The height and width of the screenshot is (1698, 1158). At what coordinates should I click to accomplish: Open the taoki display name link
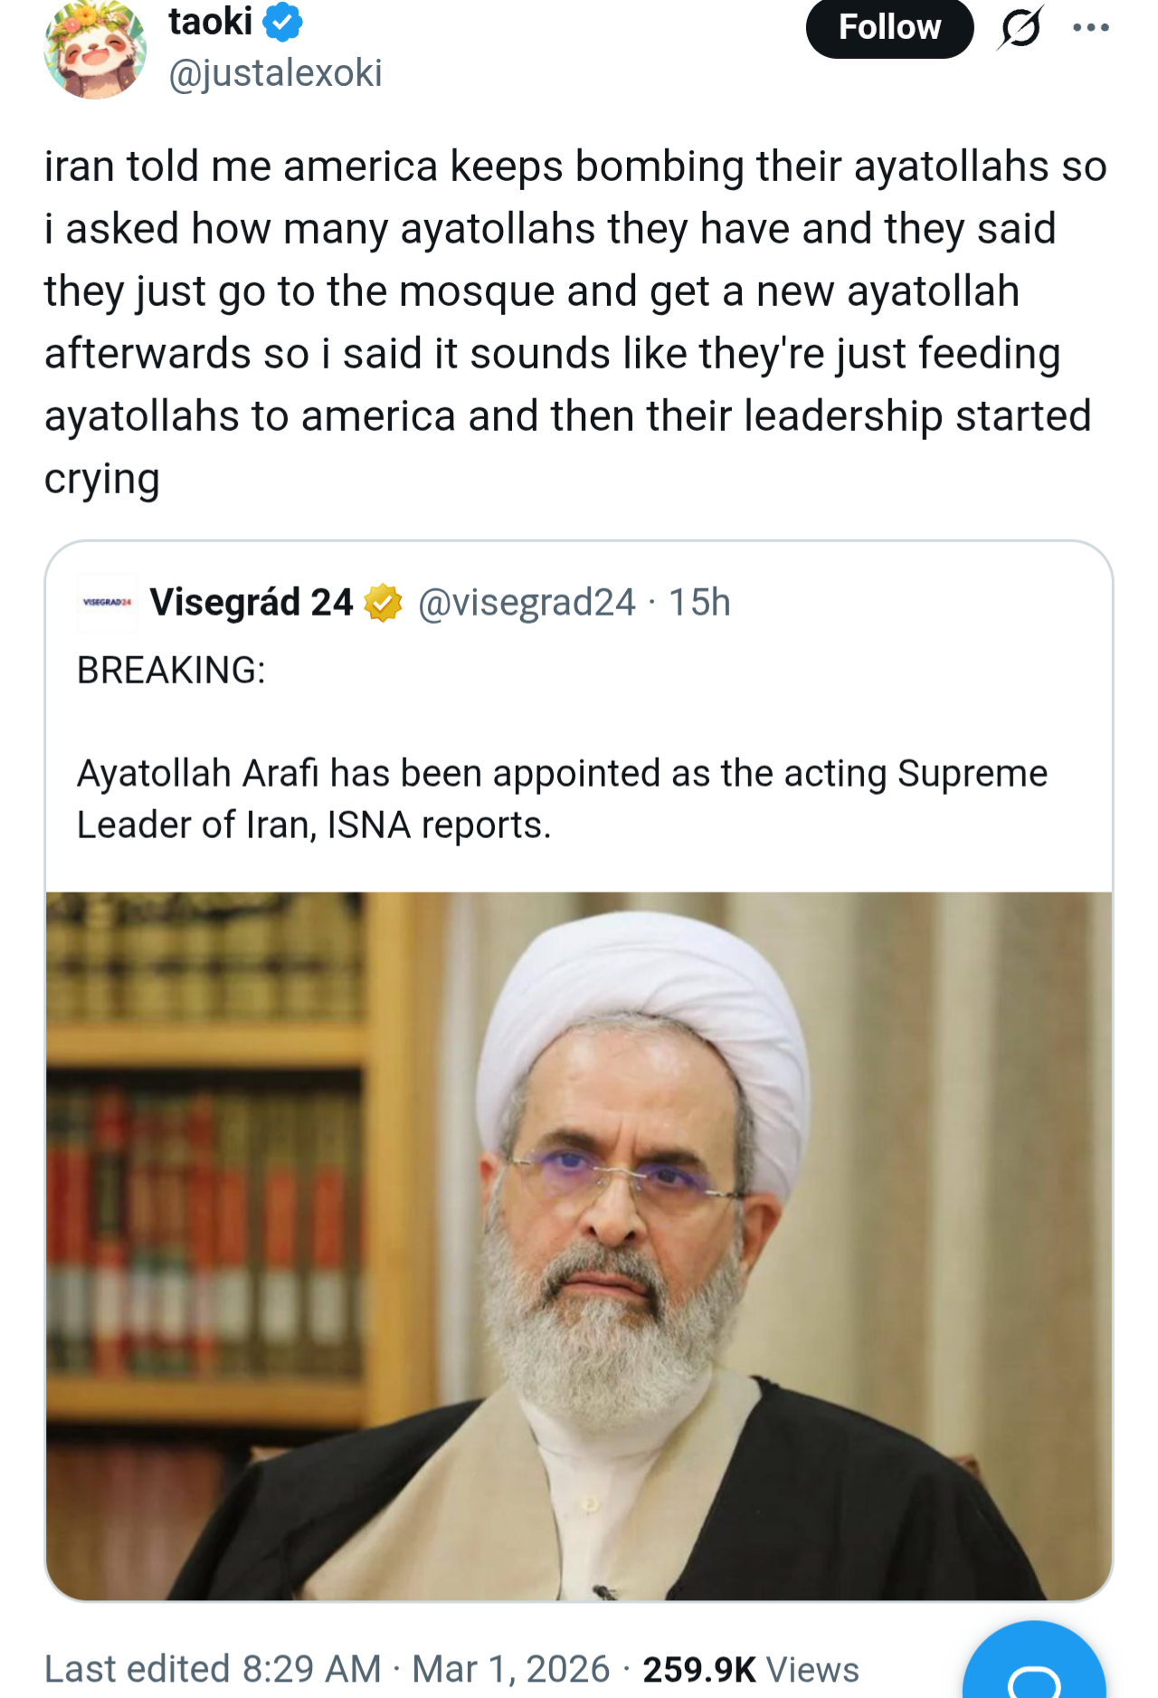tap(210, 22)
